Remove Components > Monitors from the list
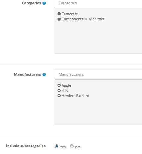The width and height of the screenshot is (142, 154). [x=59, y=19]
